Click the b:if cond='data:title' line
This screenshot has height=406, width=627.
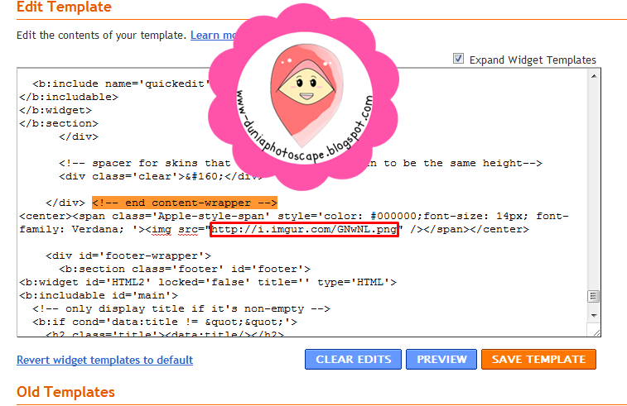pos(165,322)
